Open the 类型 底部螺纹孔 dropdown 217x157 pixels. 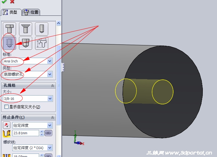[50, 74]
